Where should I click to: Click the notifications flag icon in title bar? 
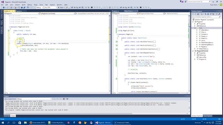(x=182, y=1)
